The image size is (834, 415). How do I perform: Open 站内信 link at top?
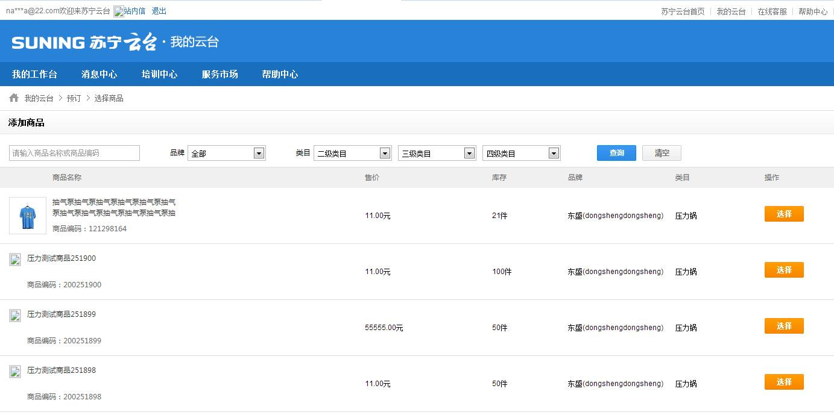tap(134, 11)
